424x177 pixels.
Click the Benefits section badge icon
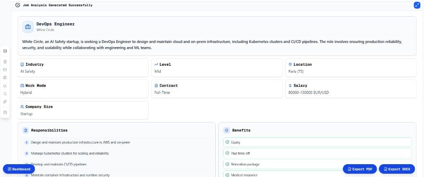point(226,130)
